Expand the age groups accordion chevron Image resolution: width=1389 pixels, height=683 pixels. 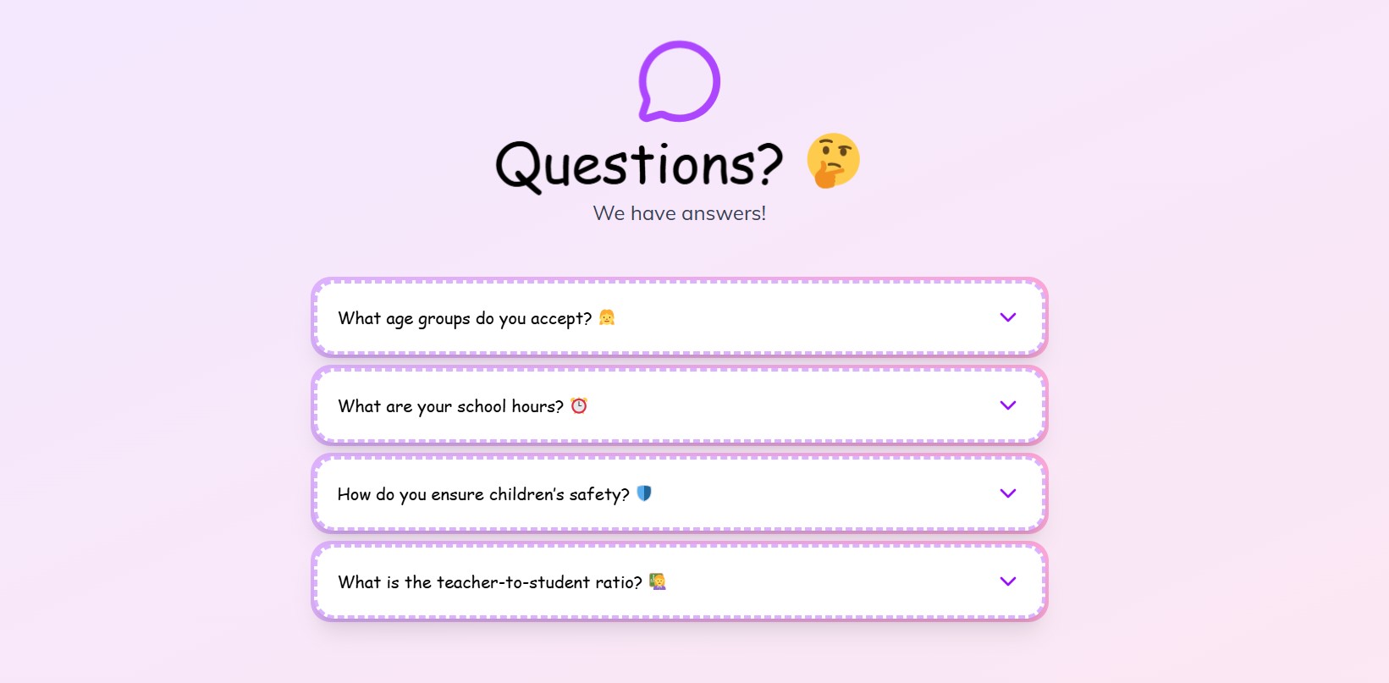pyautogui.click(x=1007, y=317)
